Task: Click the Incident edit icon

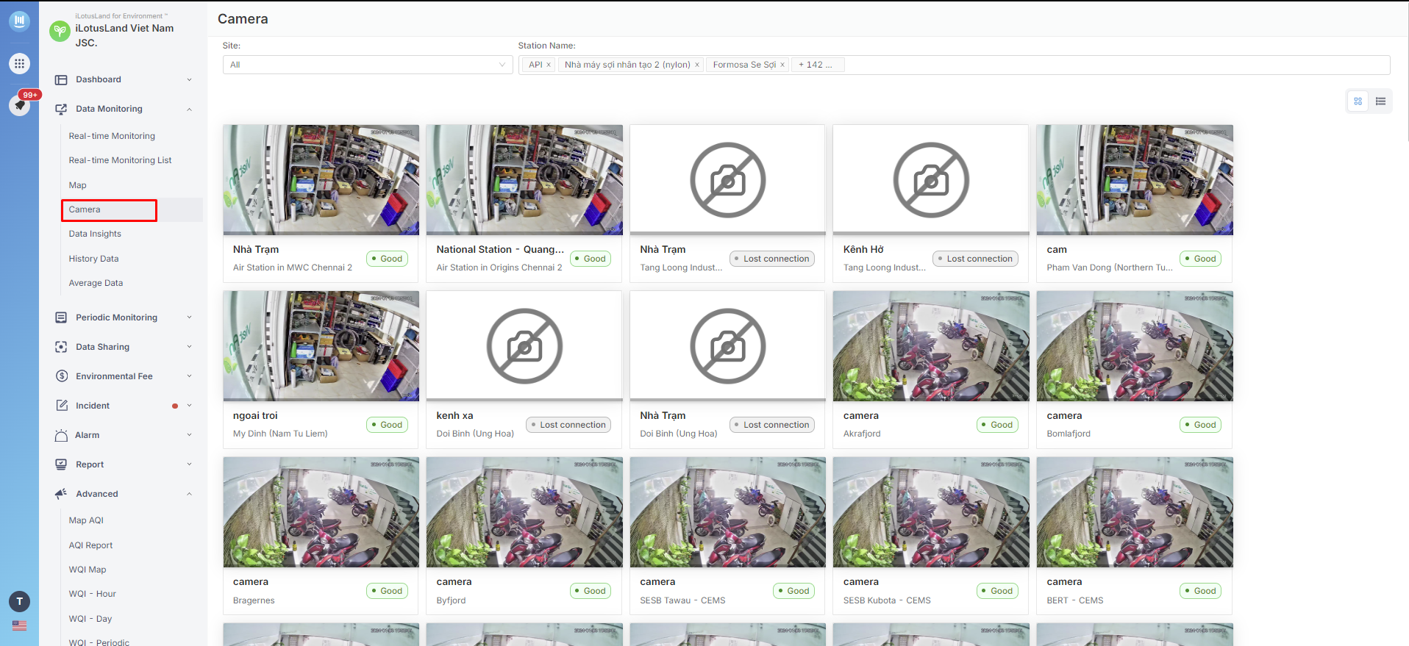Action: pos(61,406)
